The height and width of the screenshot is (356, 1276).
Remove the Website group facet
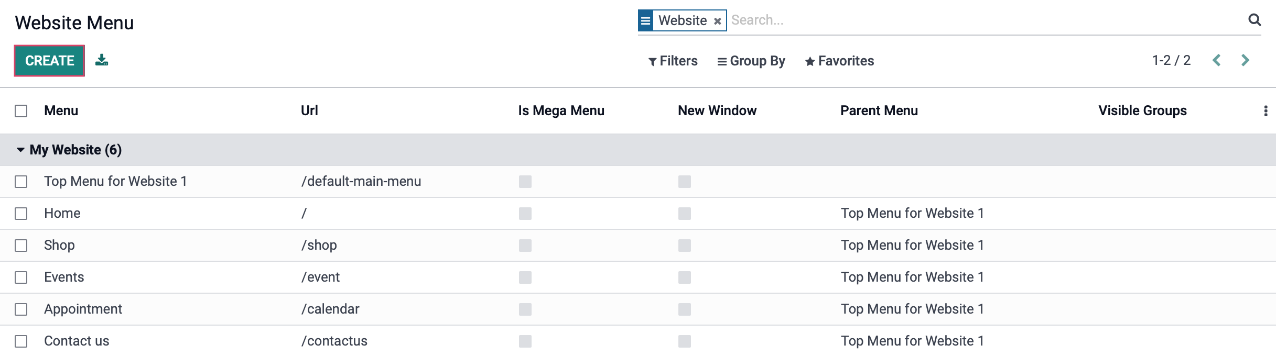(717, 21)
